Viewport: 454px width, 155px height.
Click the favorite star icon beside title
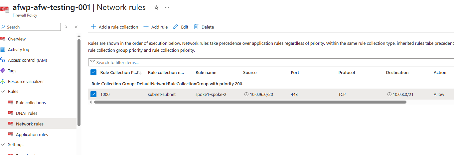[156, 8]
